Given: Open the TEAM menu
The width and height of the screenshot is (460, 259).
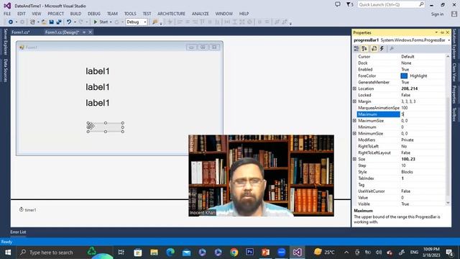Looking at the screenshot, I should [x=112, y=14].
